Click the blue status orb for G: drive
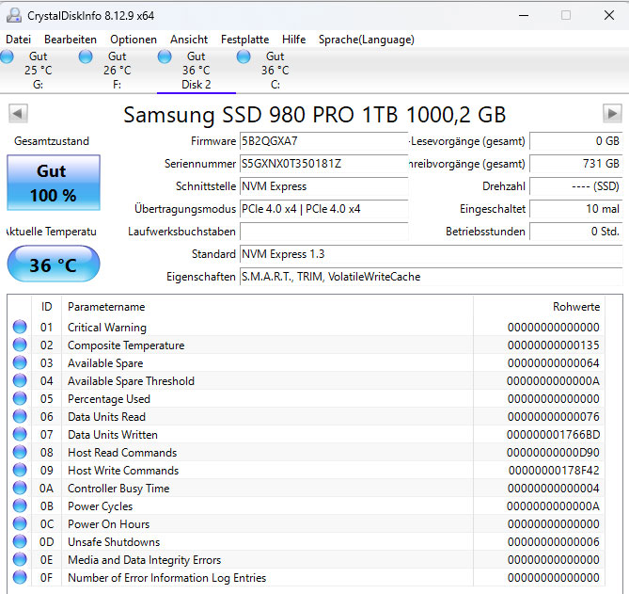Image resolution: width=629 pixels, height=594 pixels. tap(7, 56)
